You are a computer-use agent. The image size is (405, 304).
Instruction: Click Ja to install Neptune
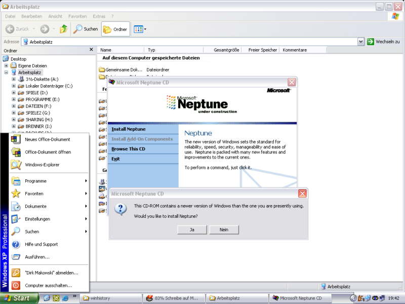click(x=192, y=230)
